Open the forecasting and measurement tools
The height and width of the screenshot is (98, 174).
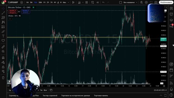pos(3,27)
